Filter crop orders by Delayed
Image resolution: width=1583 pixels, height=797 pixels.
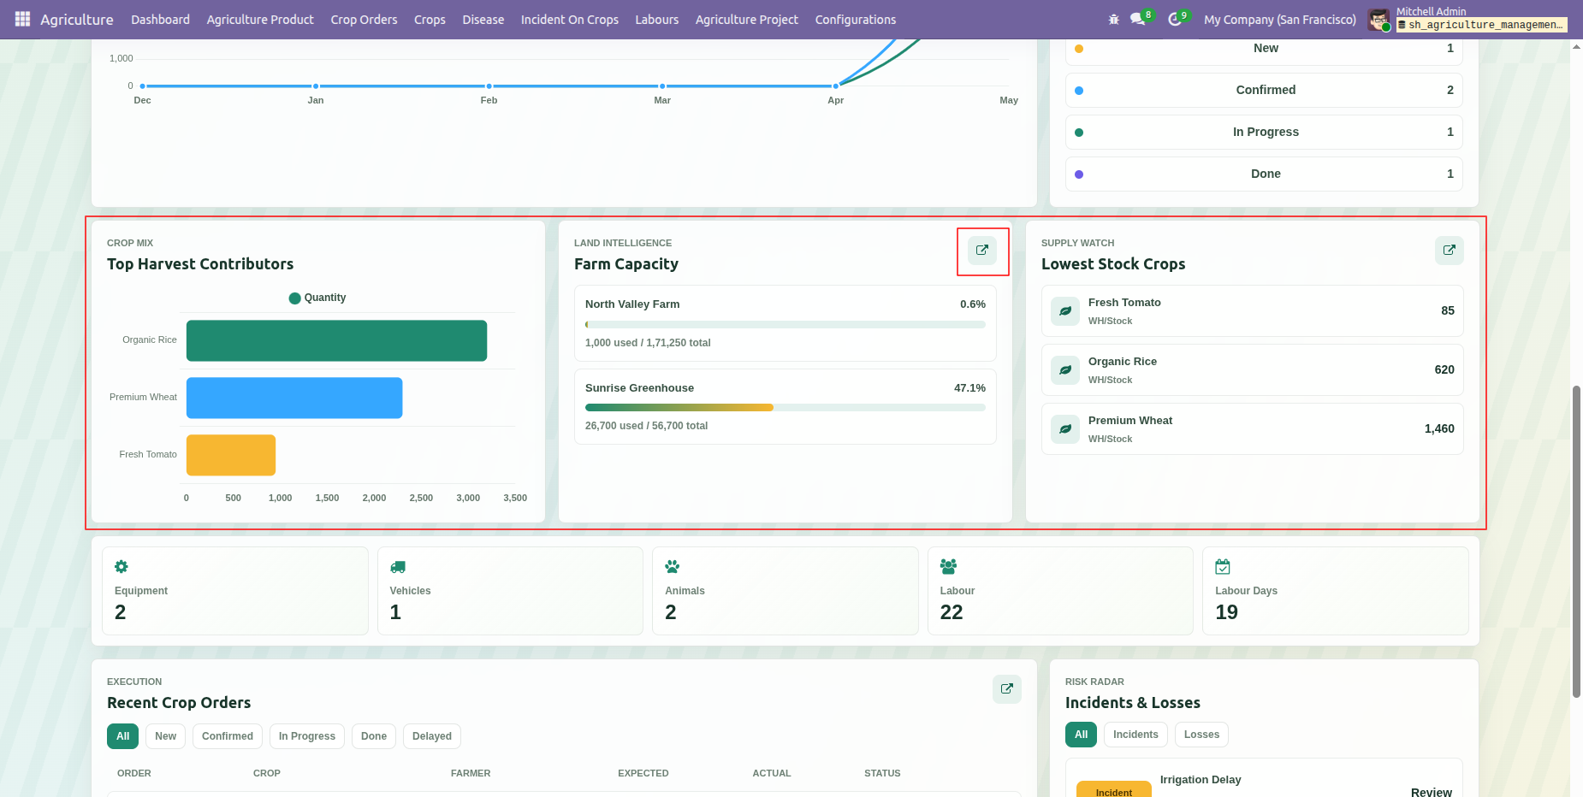pyautogui.click(x=432, y=736)
